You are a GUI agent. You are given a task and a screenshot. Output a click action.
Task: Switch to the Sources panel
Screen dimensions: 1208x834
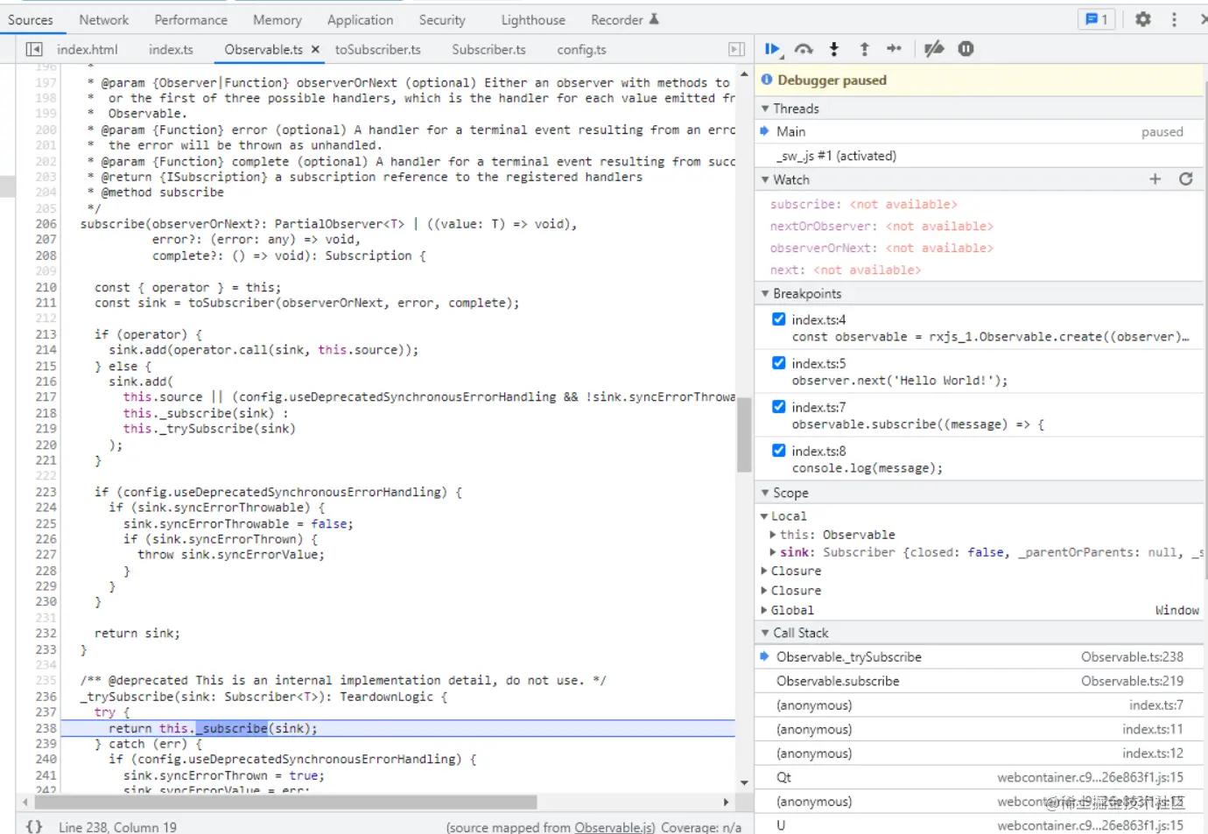point(31,19)
